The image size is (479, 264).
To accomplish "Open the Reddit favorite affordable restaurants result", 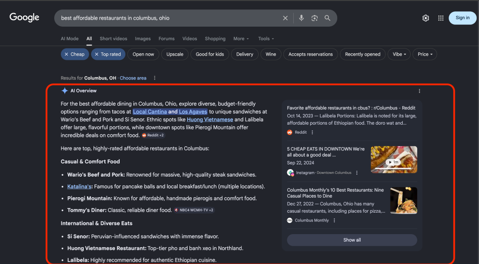I will [351, 108].
